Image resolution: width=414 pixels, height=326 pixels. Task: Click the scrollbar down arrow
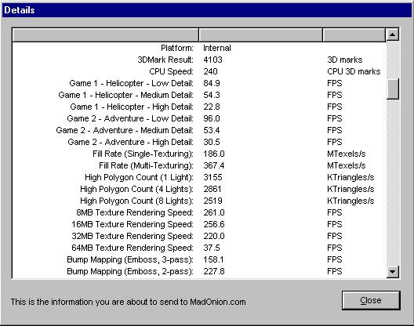coord(393,272)
